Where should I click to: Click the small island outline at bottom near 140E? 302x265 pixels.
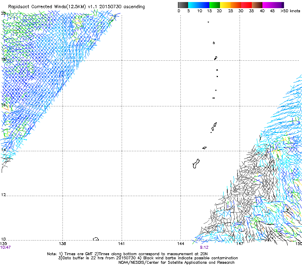96,239
